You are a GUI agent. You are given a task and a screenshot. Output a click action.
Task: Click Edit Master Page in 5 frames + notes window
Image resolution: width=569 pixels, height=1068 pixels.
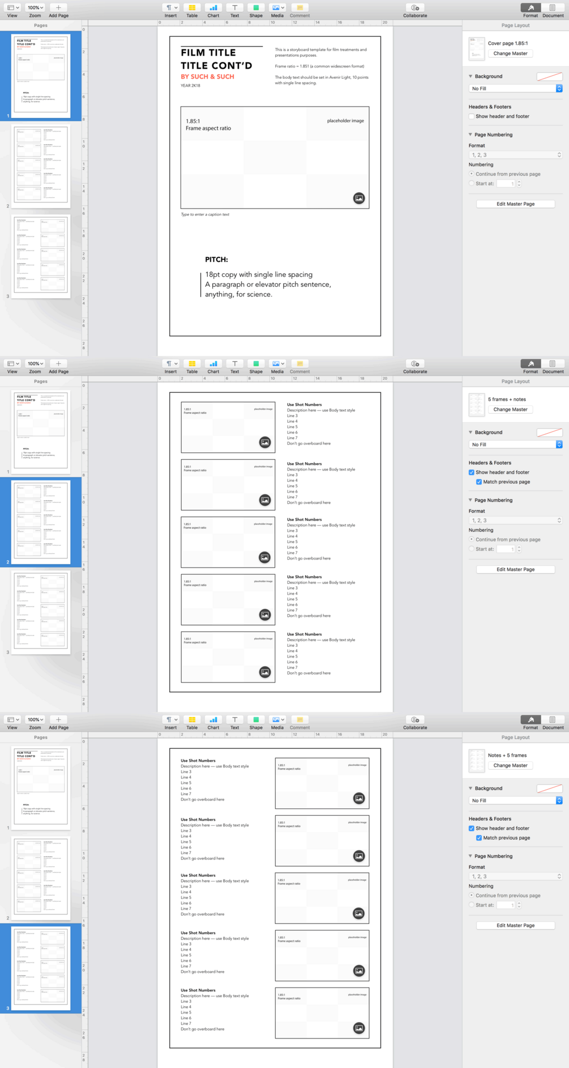pos(515,570)
